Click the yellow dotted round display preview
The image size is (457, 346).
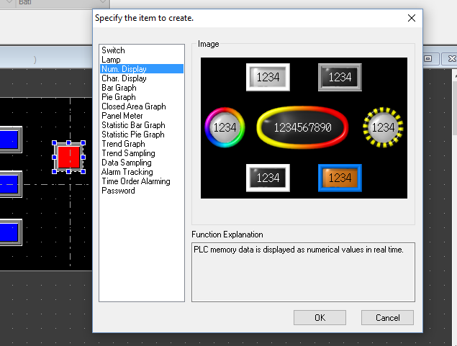383,127
